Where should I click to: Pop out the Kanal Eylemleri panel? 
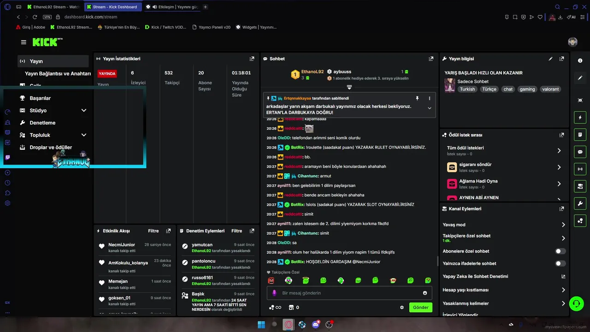click(561, 209)
